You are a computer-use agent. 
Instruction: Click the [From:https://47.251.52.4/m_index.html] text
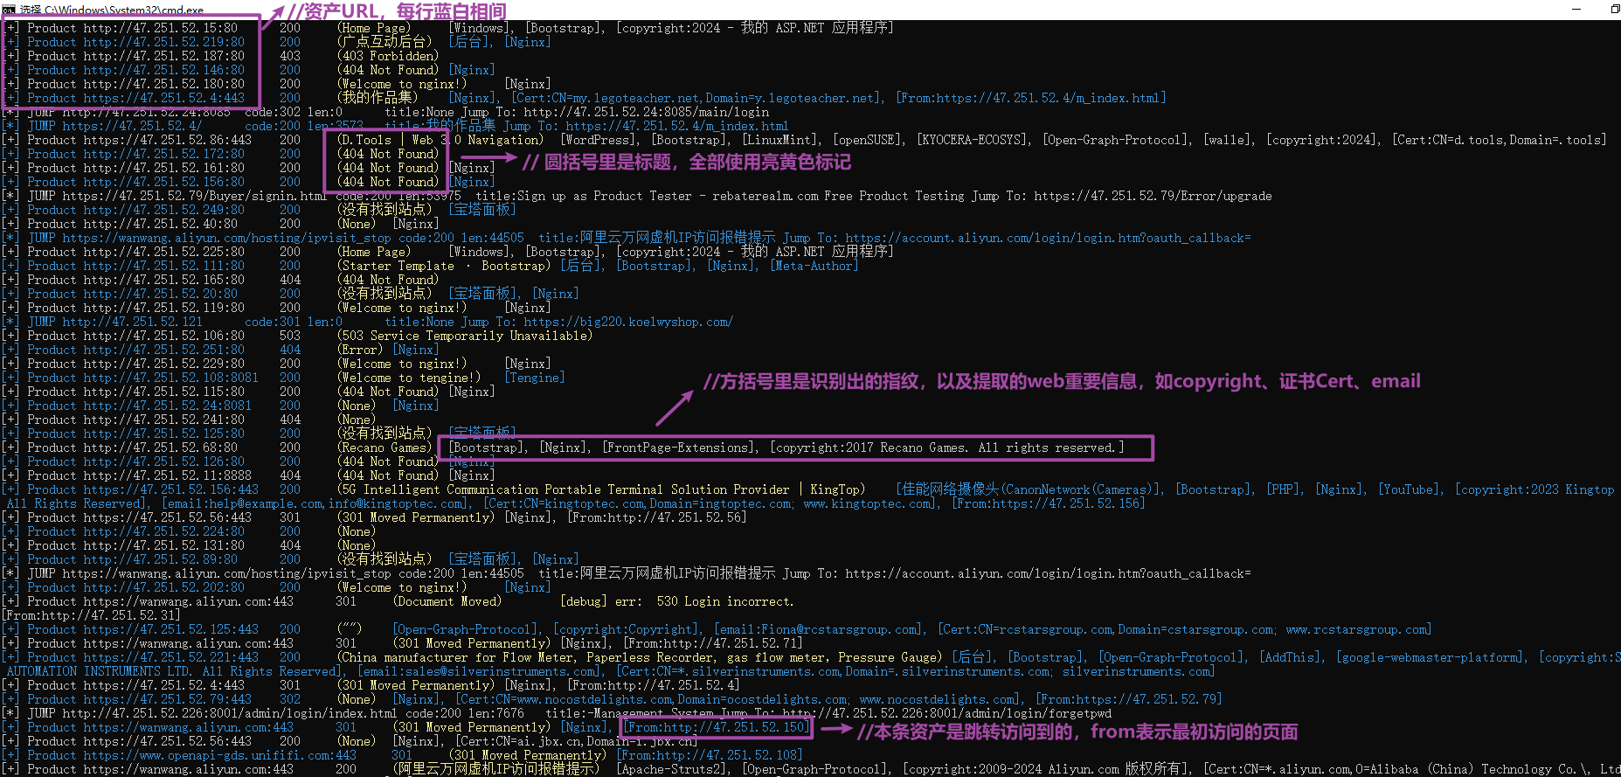pyautogui.click(x=1031, y=98)
